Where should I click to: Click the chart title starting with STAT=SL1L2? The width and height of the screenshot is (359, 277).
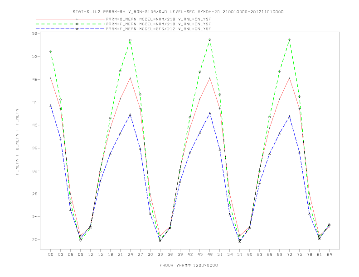[x=178, y=12]
